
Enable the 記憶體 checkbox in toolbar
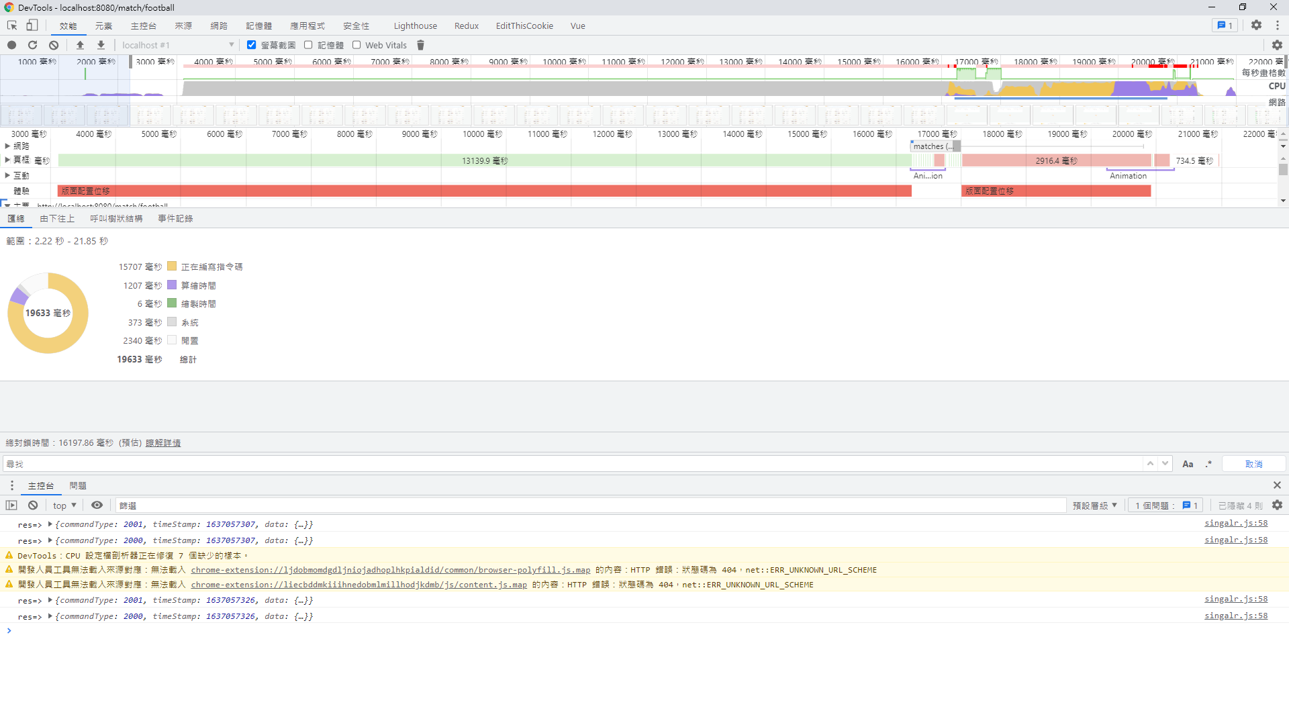coord(308,45)
